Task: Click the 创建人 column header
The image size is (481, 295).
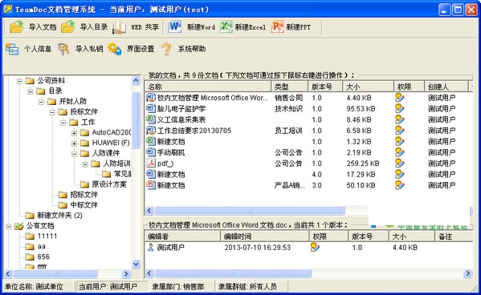Action: click(446, 87)
